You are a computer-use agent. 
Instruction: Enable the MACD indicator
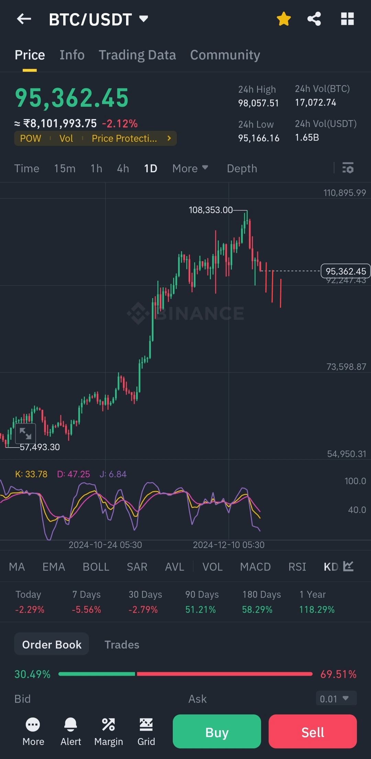(255, 567)
